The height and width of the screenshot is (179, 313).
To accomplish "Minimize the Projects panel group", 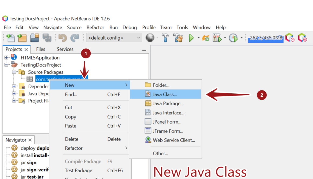I will tap(144, 50).
